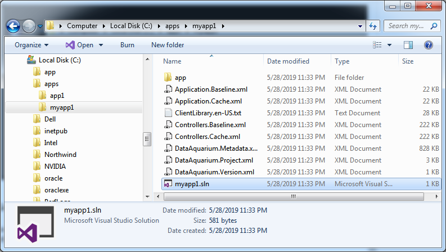Click the folder icon in the address bar
This screenshot has width=446, height=252.
(51, 26)
